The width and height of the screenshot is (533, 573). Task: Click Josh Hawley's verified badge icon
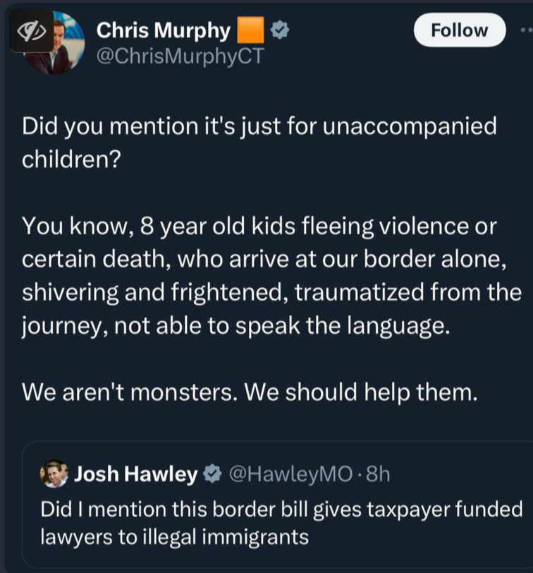(x=212, y=474)
